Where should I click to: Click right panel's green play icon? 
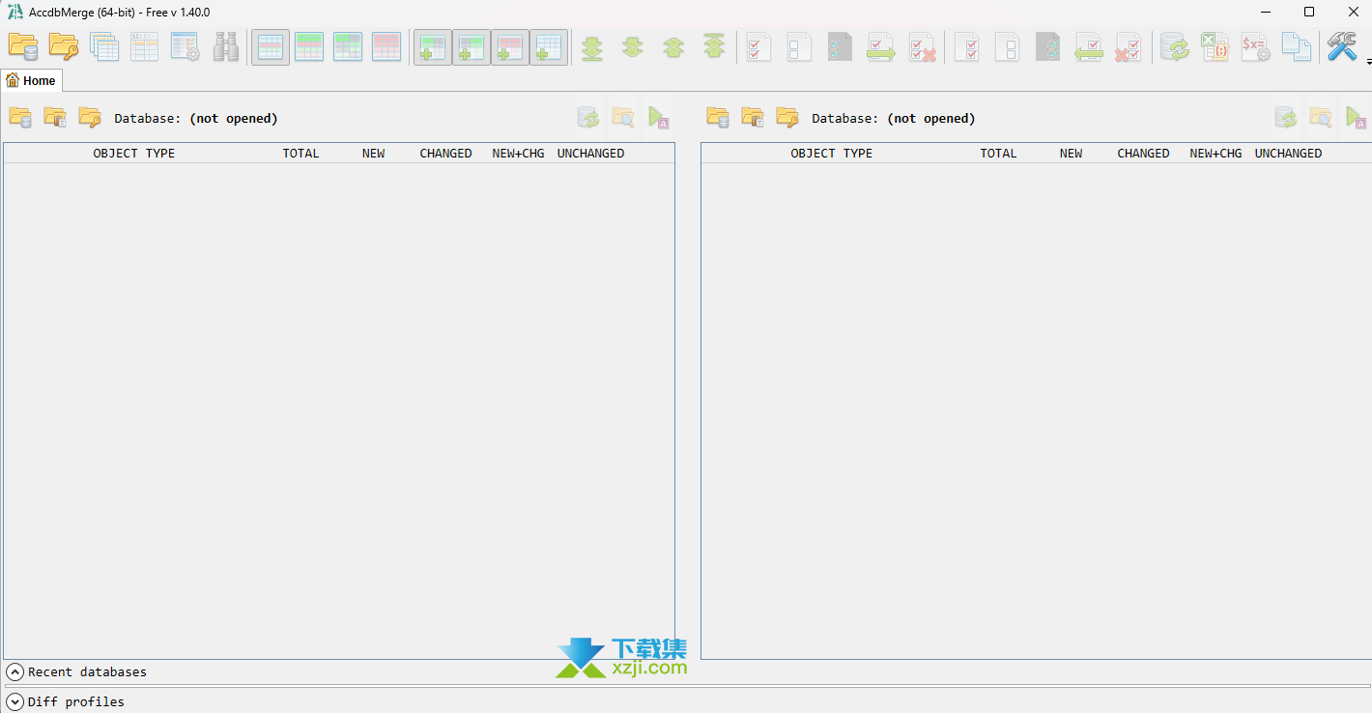coord(1356,118)
